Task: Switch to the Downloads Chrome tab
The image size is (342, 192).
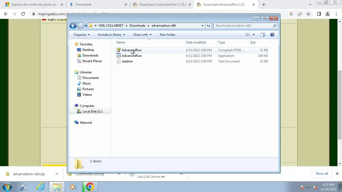Action: tap(98, 5)
